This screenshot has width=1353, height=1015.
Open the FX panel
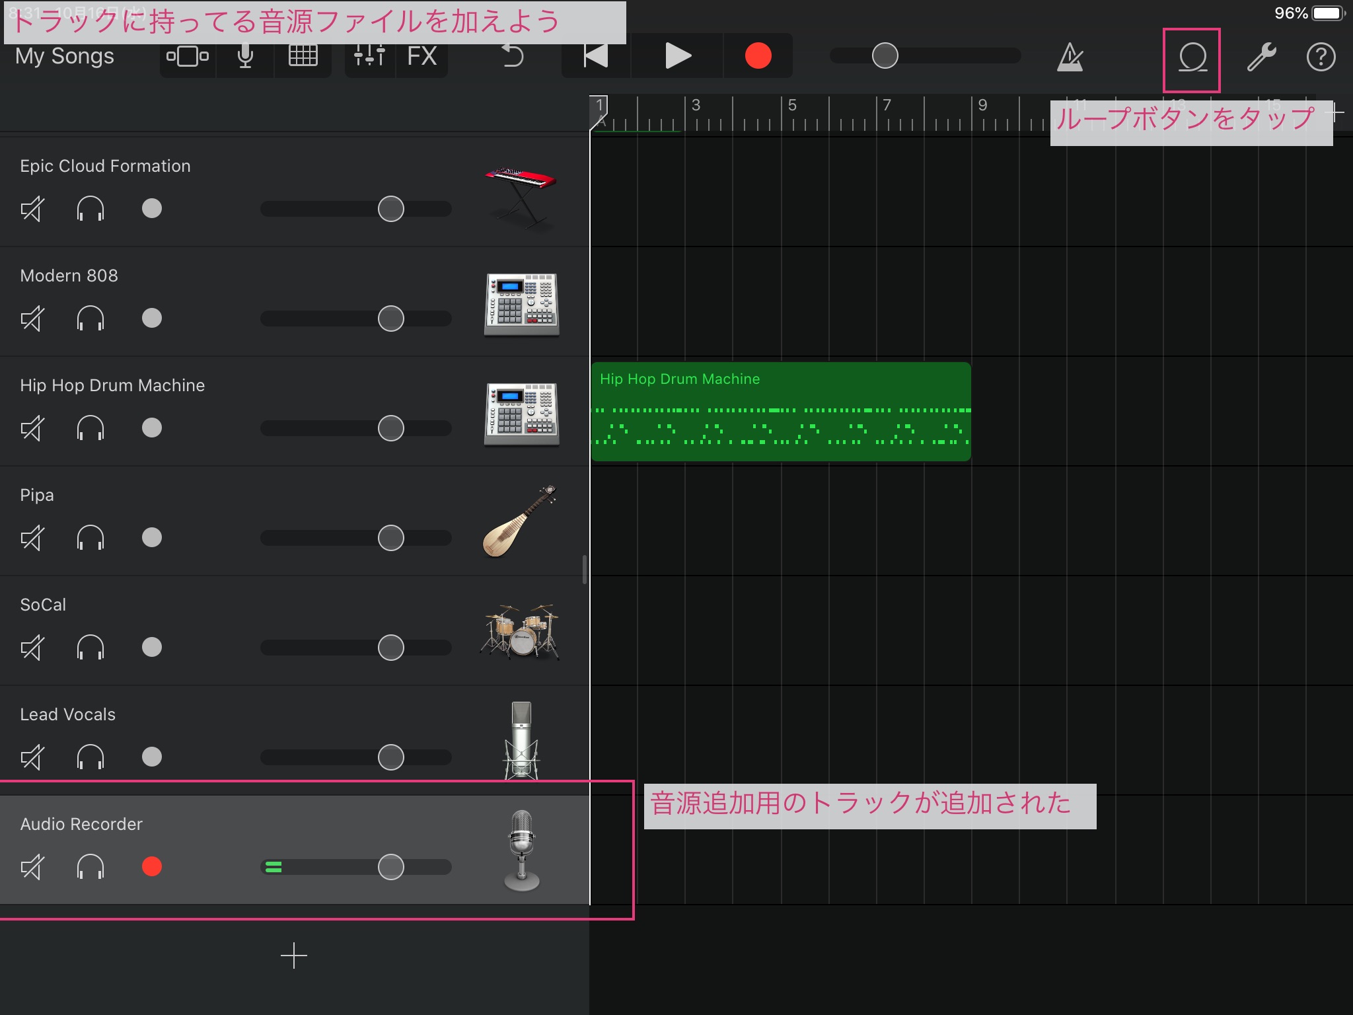click(422, 56)
